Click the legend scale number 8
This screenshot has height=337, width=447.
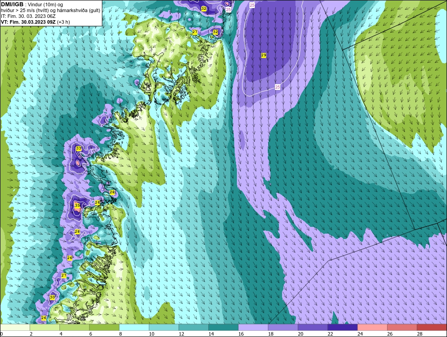coord(120,334)
